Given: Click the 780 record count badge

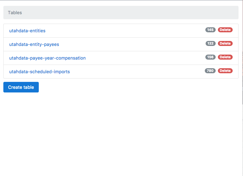Looking at the screenshot, I should (x=210, y=71).
